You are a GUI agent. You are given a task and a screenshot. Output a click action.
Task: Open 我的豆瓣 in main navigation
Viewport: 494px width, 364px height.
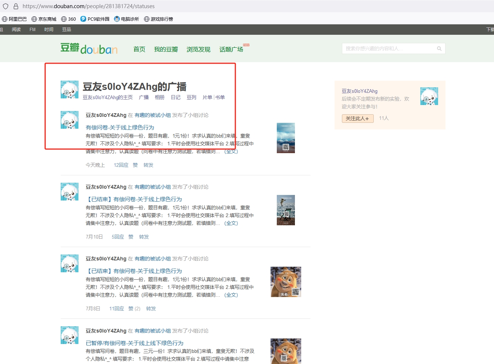tap(166, 49)
